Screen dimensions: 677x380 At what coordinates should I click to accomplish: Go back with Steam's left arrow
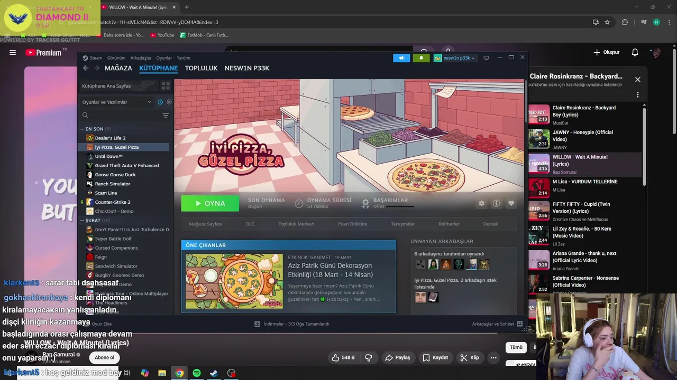86,68
